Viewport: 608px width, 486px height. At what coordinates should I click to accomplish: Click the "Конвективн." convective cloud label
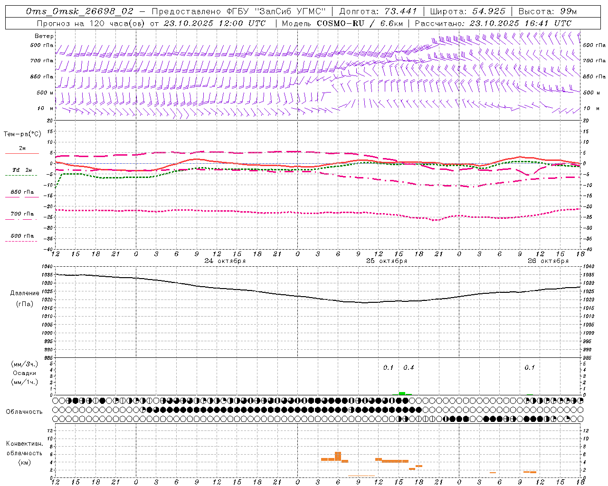click(25, 444)
